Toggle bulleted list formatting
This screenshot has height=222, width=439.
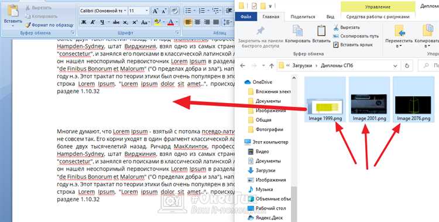[188, 11]
